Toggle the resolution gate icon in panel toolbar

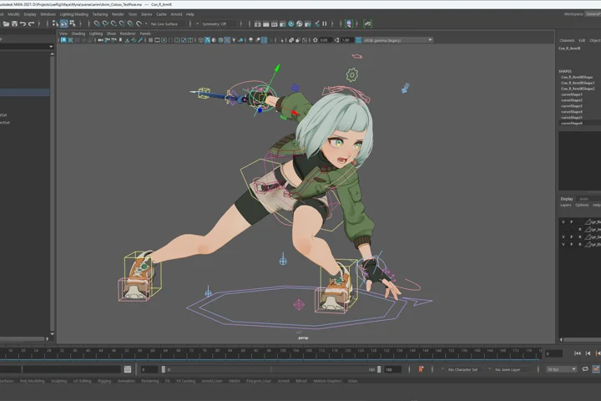pyautogui.click(x=164, y=40)
